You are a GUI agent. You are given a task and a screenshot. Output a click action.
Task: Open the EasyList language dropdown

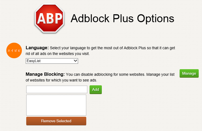click(x=52, y=61)
